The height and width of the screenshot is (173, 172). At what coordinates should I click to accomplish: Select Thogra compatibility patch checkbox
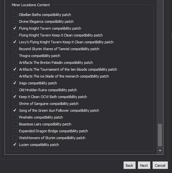15,56
